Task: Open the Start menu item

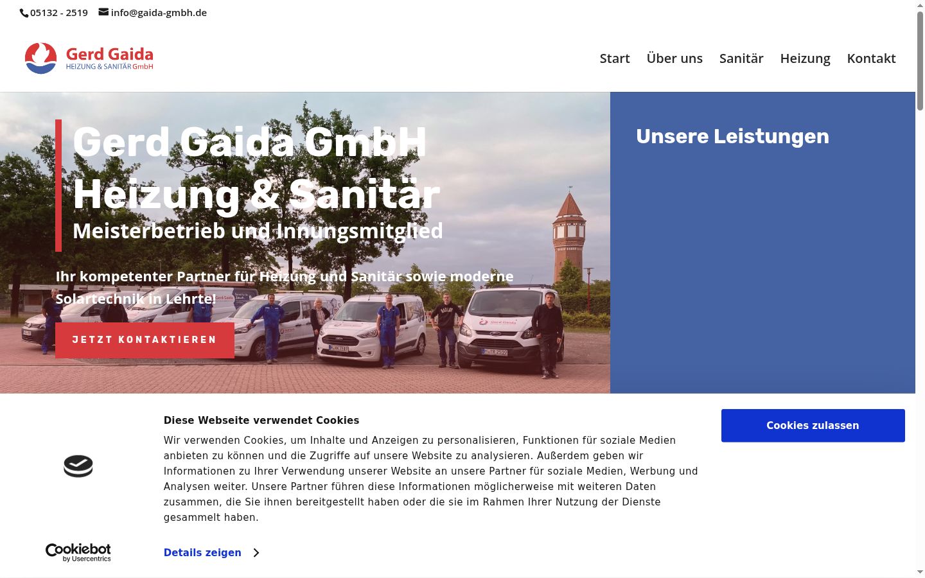Action: coord(615,58)
